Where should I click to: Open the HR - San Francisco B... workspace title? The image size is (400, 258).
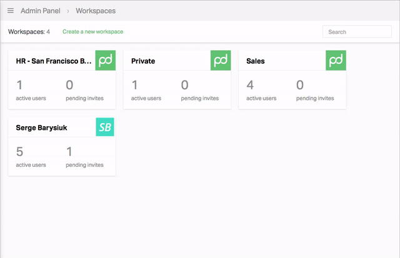pos(54,61)
